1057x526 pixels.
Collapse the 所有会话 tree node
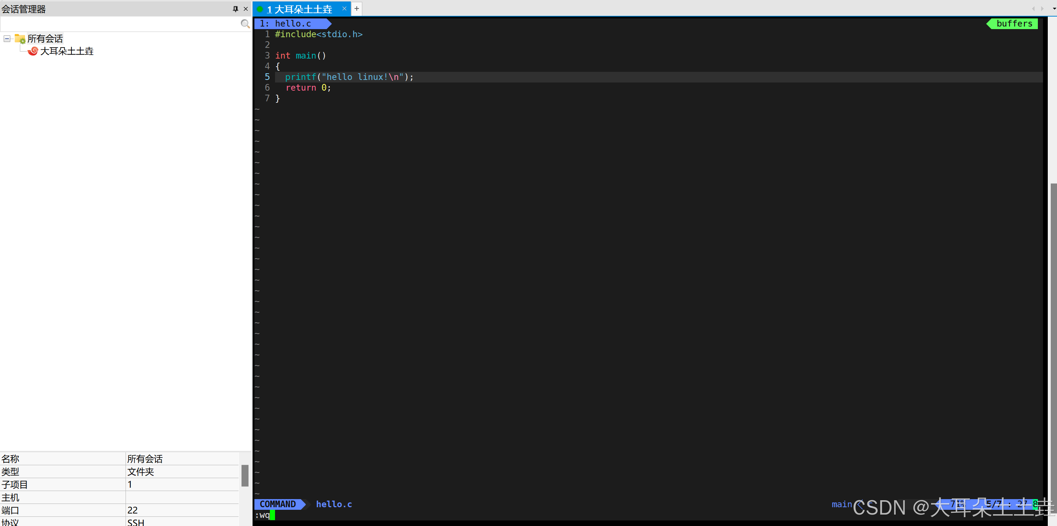(7, 39)
